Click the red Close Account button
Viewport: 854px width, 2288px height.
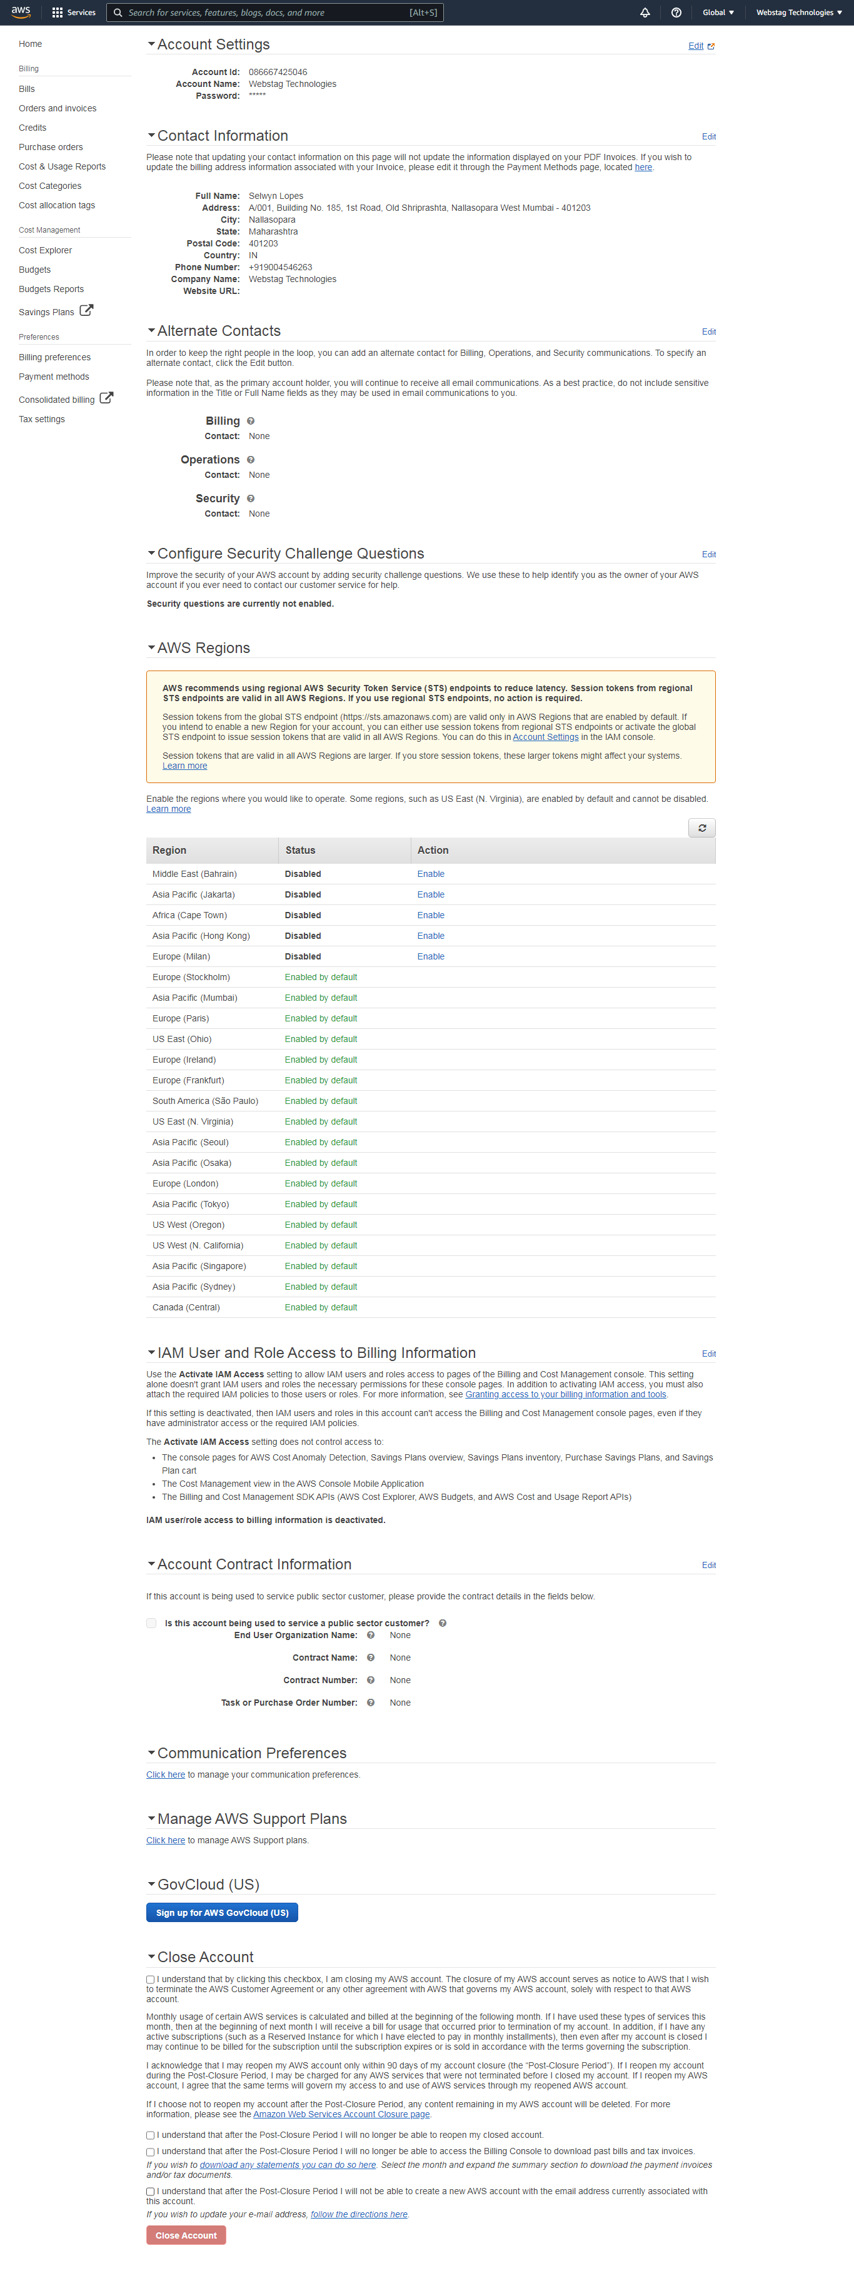tap(186, 2235)
